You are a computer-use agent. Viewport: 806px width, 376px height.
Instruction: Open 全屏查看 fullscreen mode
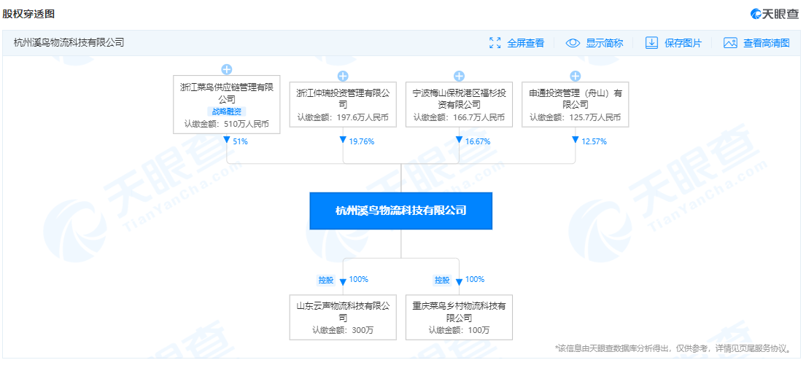(x=525, y=43)
